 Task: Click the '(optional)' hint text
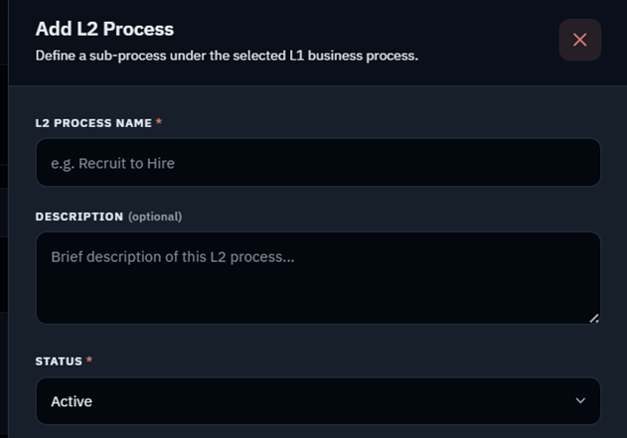[x=155, y=217]
